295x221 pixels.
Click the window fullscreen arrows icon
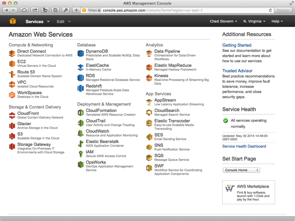coord(291,3)
